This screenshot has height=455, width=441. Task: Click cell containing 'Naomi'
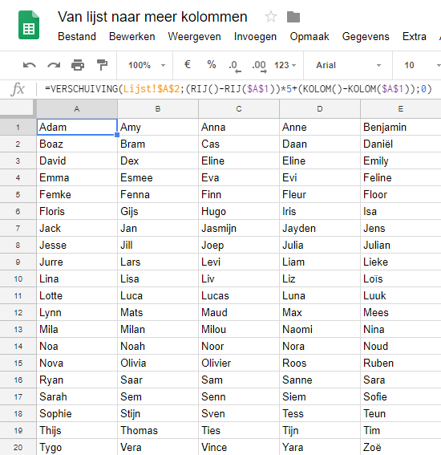click(x=320, y=329)
